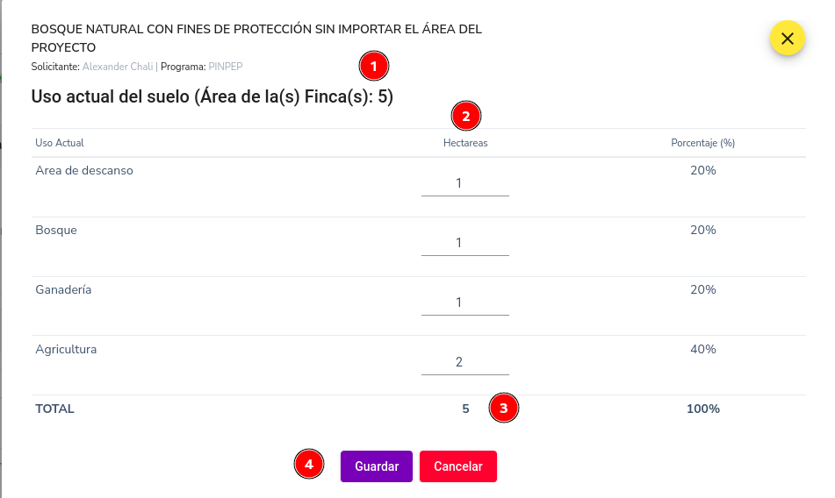Click the TOTAL row label
Screen dimensions: 835x498
click(54, 409)
